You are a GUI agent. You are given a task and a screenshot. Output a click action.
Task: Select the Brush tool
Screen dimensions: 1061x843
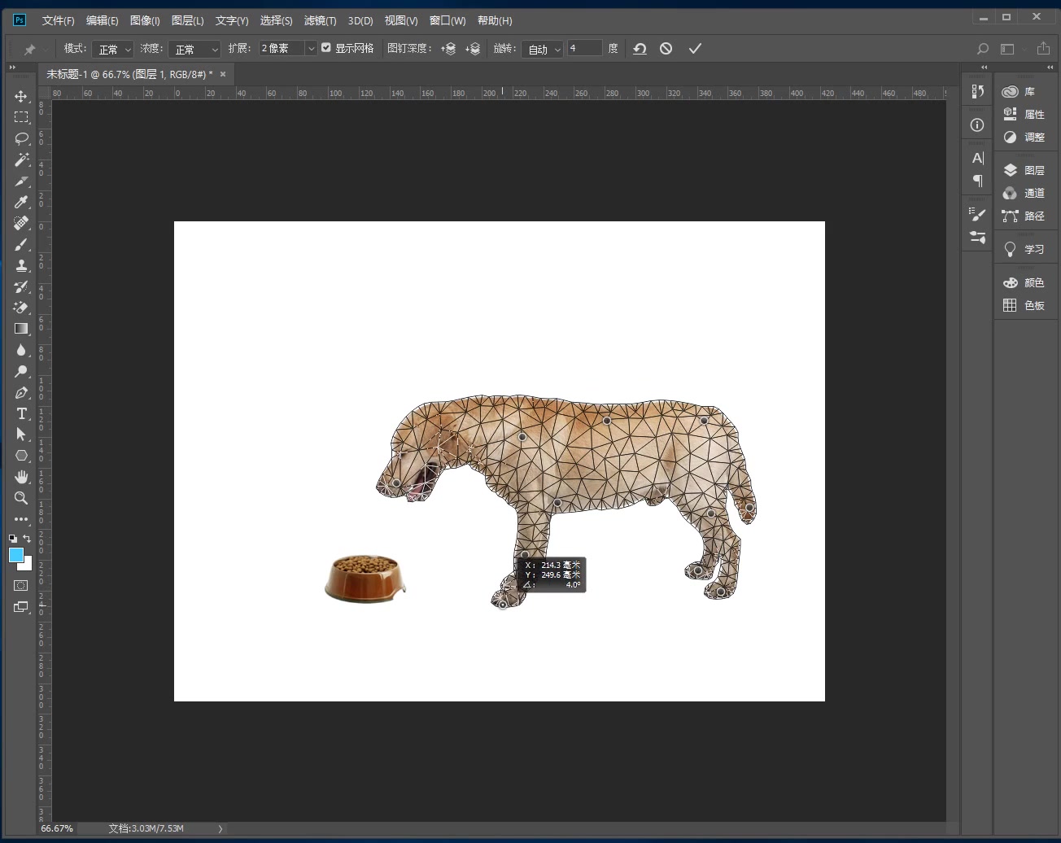[21, 244]
